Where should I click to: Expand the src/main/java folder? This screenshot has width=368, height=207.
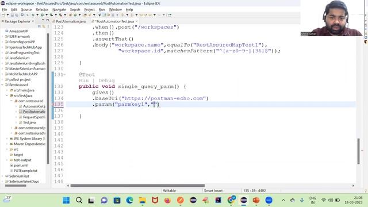pyautogui.click(x=7, y=90)
